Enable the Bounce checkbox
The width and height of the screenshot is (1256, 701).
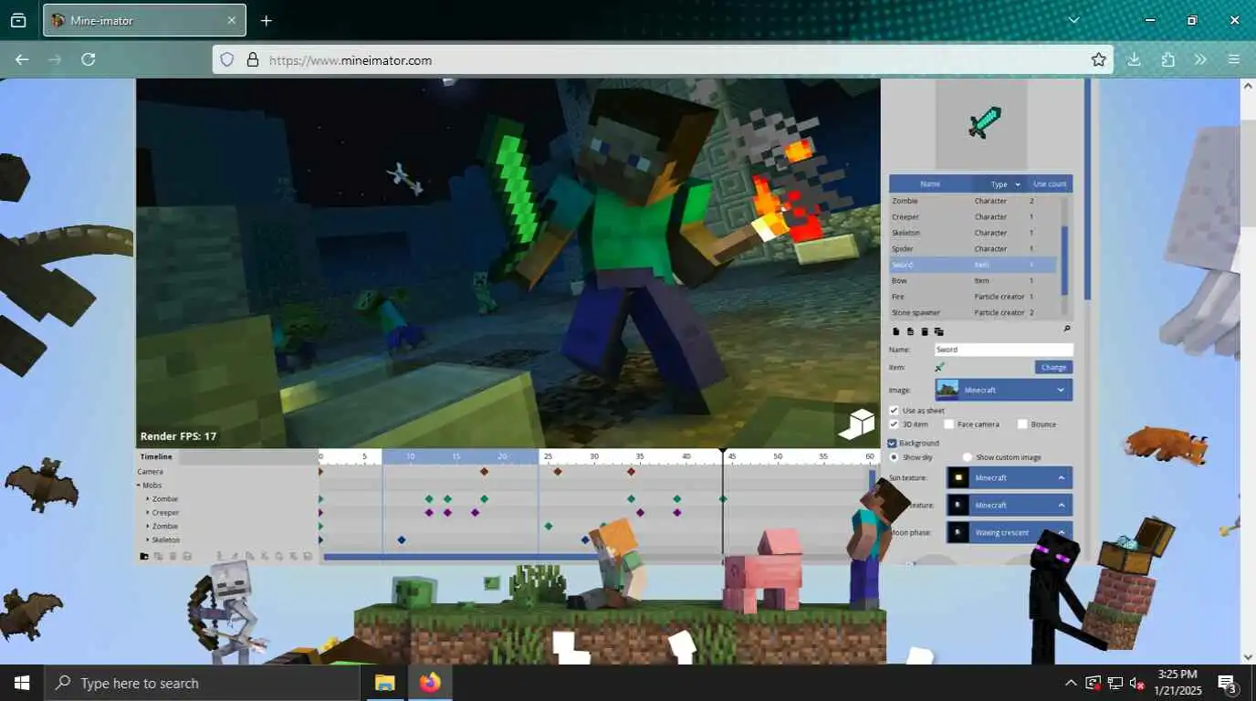click(x=1022, y=424)
